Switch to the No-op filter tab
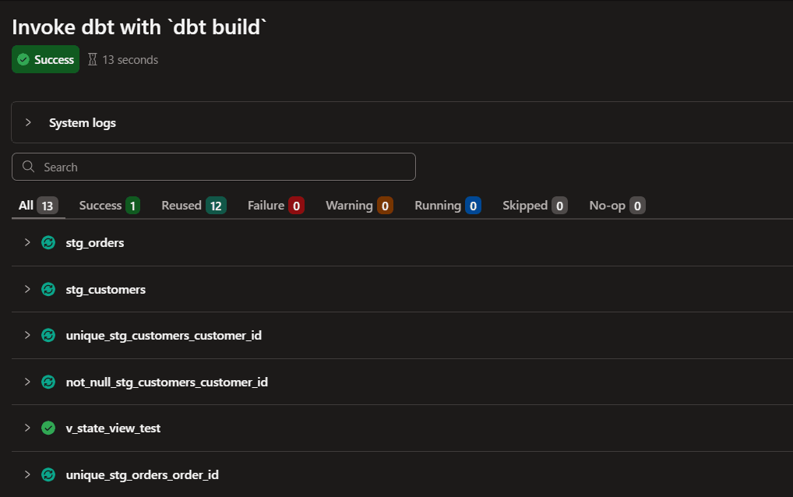Screen dimensions: 793x497 click(x=617, y=206)
